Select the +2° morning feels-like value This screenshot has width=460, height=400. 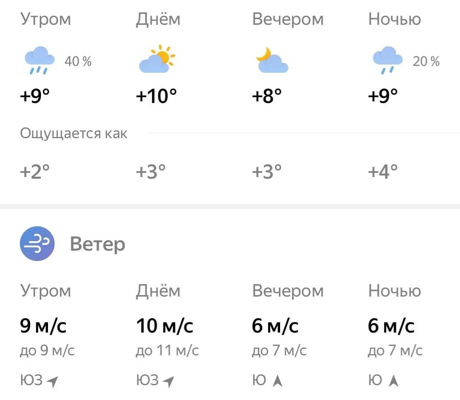pos(35,172)
